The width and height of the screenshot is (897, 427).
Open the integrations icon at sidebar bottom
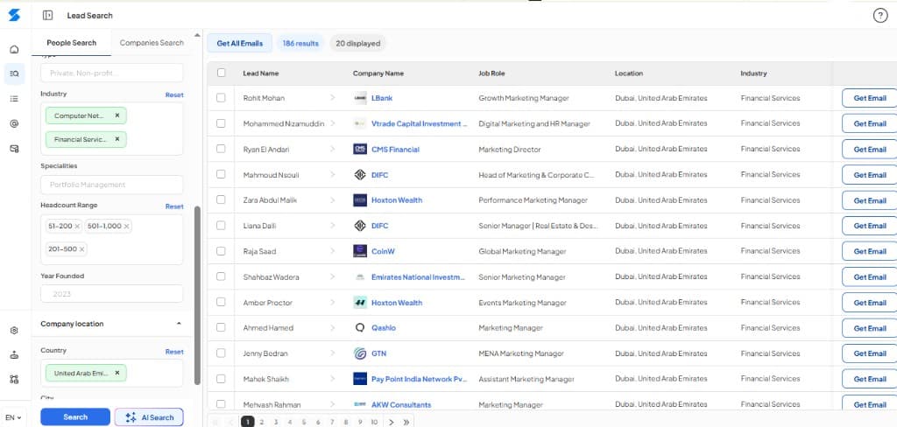point(15,379)
